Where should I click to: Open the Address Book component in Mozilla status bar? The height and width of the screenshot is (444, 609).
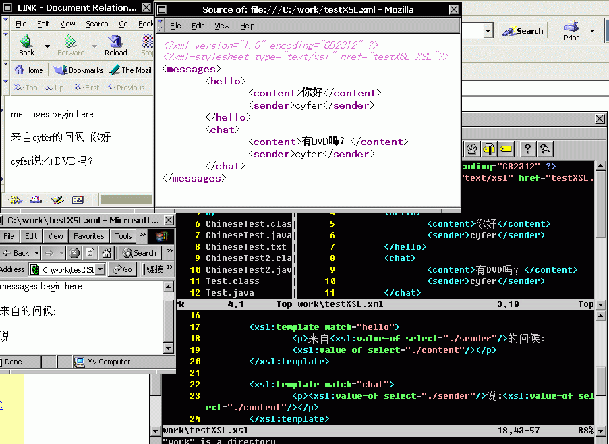coord(78,200)
